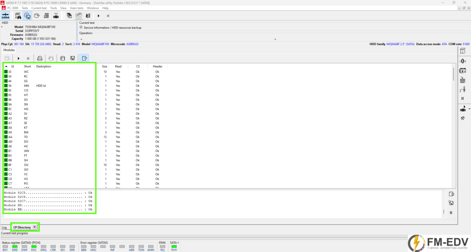Click the power switch icon on right sidebar

[x=463, y=90]
